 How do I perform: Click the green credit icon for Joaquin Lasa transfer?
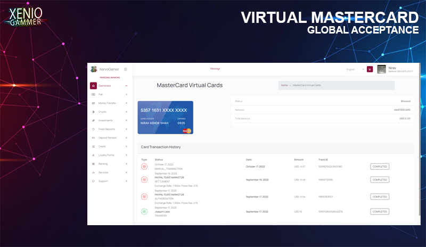click(x=144, y=211)
